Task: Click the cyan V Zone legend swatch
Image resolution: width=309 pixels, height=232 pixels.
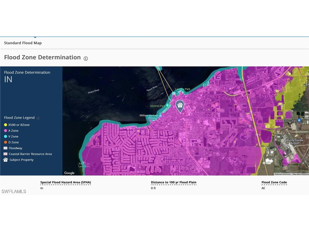Action: pos(5,136)
